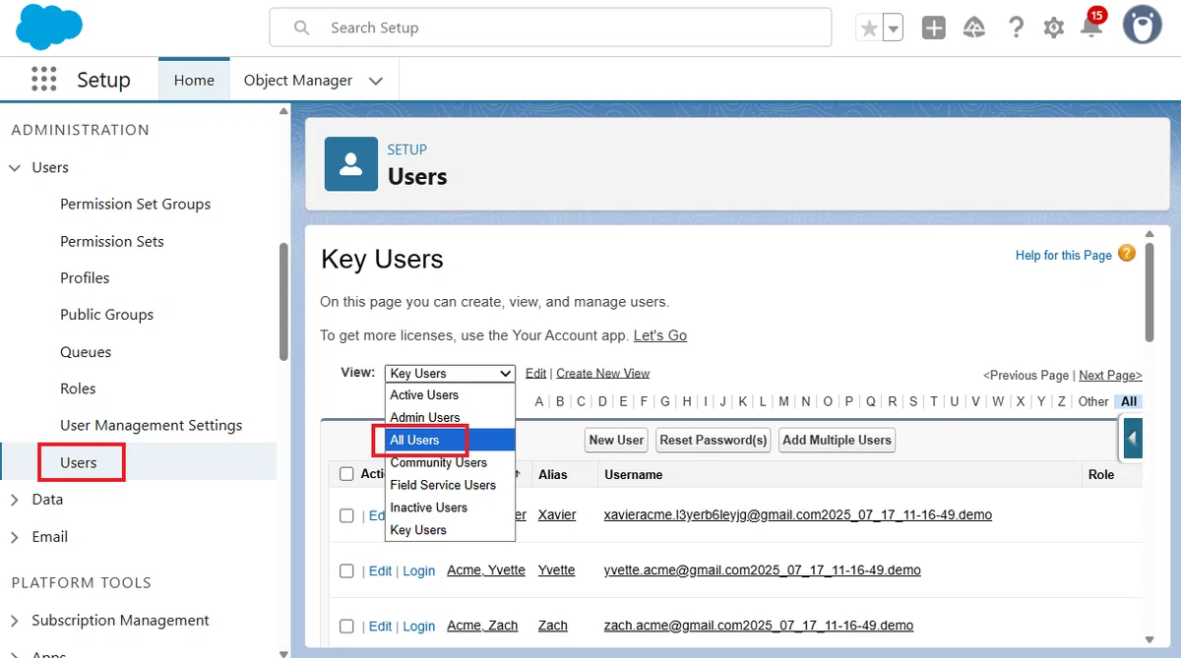1181x658 pixels.
Task: Expand the Subscription Management section
Action: pos(15,621)
